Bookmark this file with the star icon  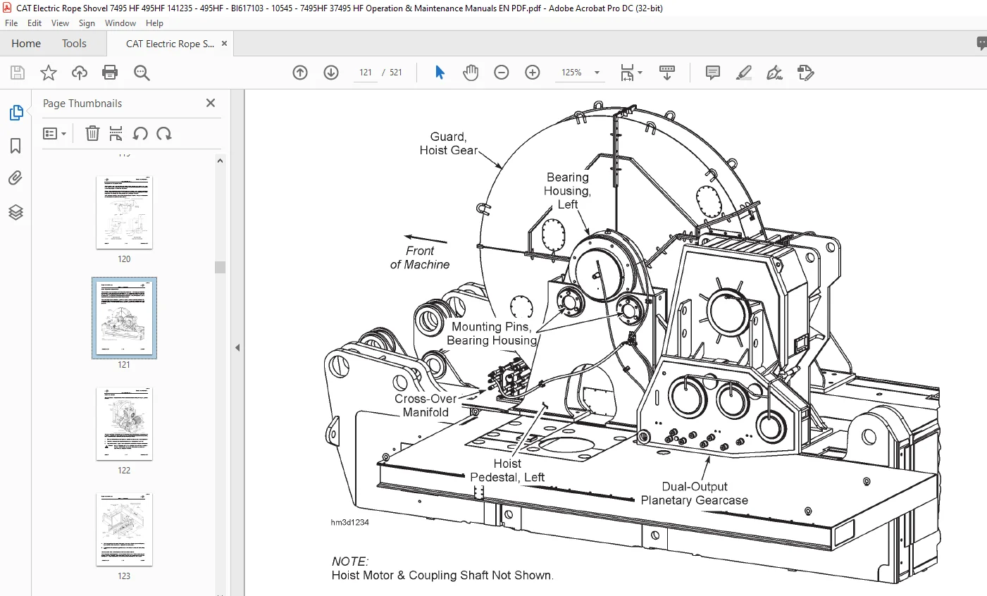49,73
